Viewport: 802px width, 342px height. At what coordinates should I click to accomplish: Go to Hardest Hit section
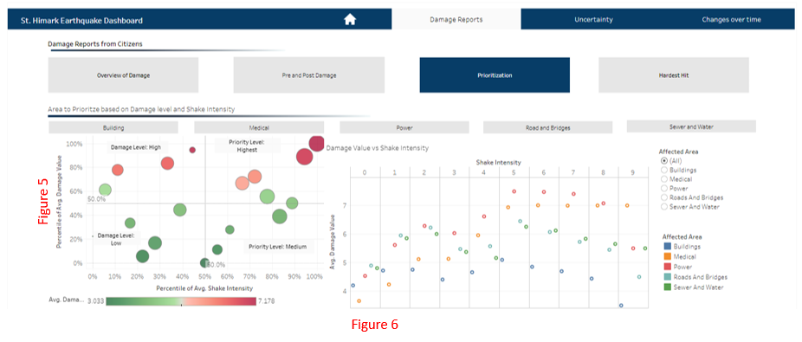click(x=674, y=75)
